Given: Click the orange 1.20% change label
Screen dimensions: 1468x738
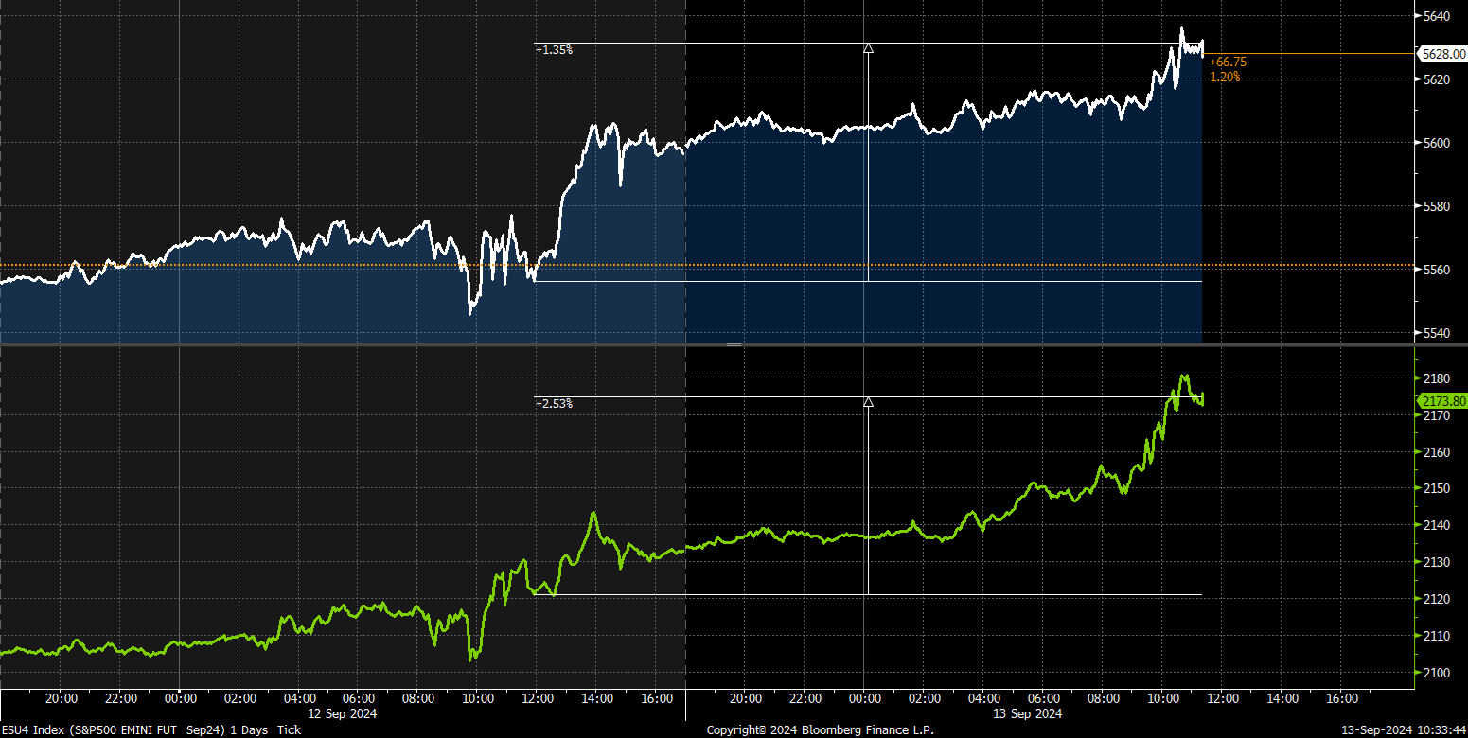Looking at the screenshot, I should pos(1225,77).
